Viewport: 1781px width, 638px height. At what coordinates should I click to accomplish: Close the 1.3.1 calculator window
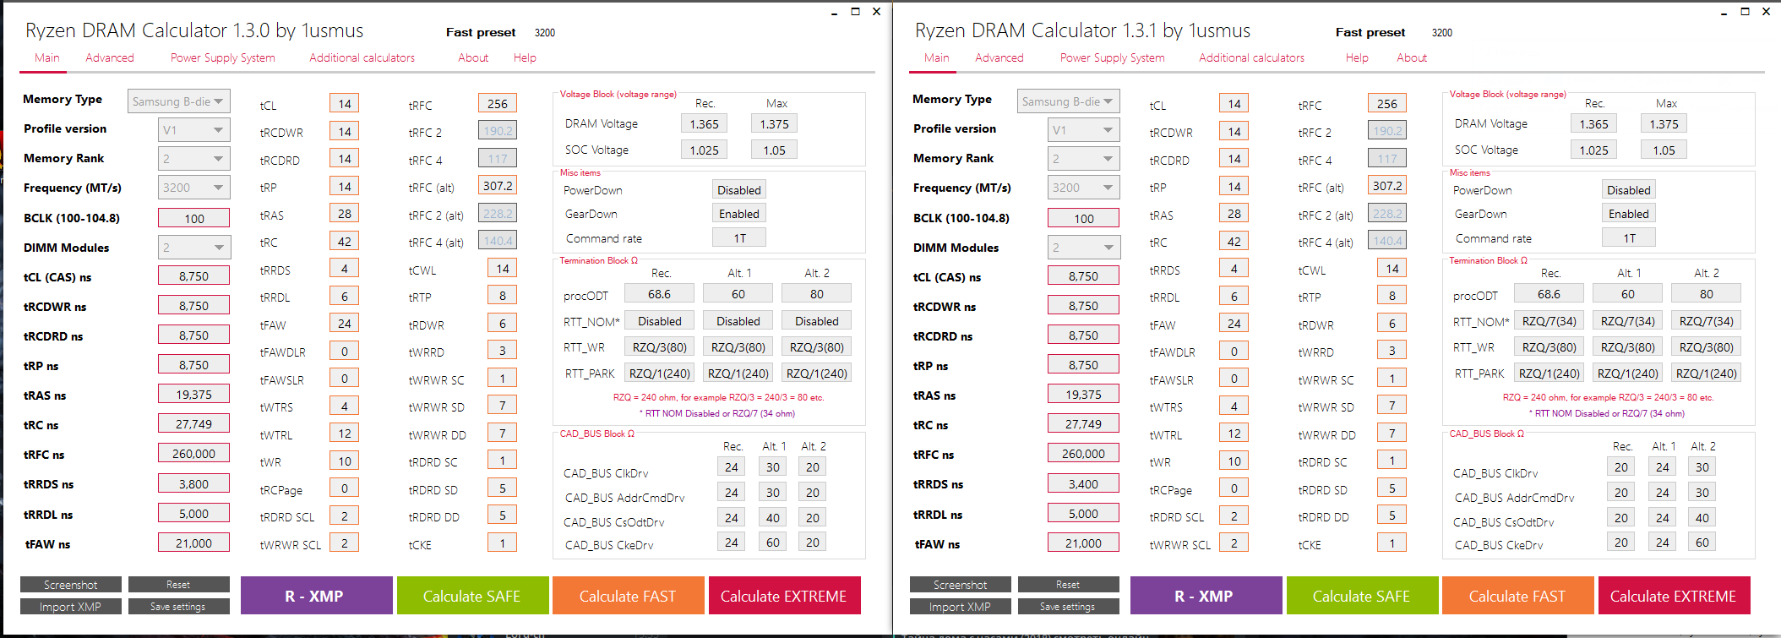click(1766, 12)
